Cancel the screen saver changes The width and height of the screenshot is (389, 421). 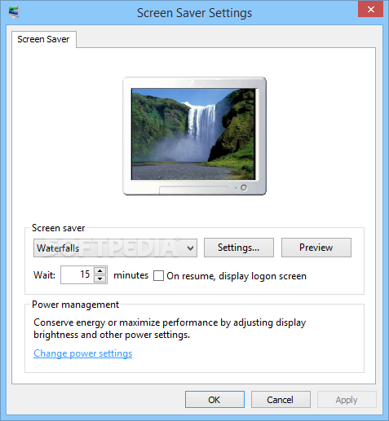click(x=281, y=400)
